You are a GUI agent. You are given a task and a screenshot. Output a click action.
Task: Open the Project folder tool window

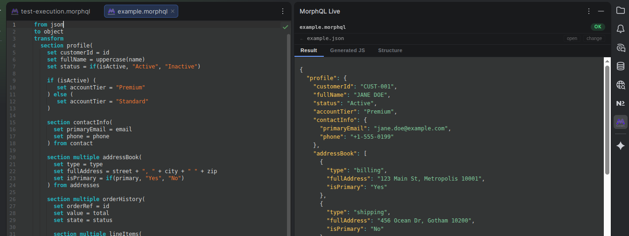(x=620, y=11)
